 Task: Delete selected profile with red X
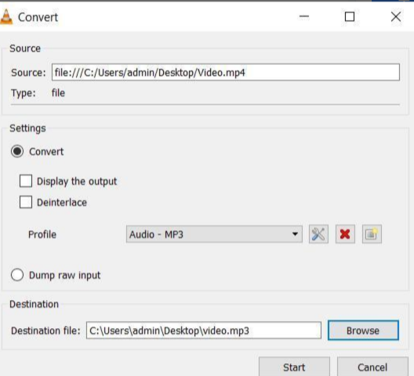[345, 234]
